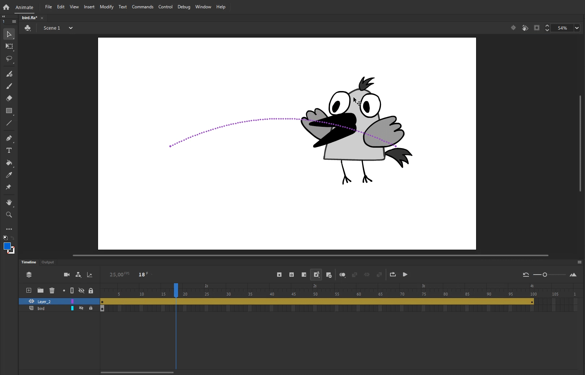
Task: Select the Free Transform tool
Action: (9, 46)
